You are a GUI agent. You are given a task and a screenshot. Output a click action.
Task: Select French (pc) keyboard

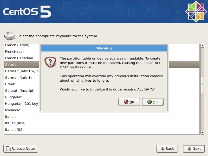point(21,51)
